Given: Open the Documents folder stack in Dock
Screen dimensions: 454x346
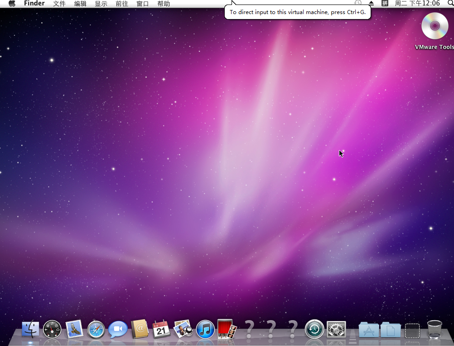Looking at the screenshot, I should 391,330.
